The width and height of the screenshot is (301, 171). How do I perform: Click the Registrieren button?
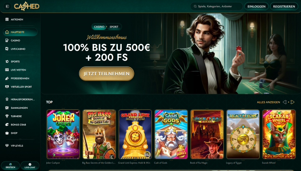pyautogui.click(x=284, y=6)
